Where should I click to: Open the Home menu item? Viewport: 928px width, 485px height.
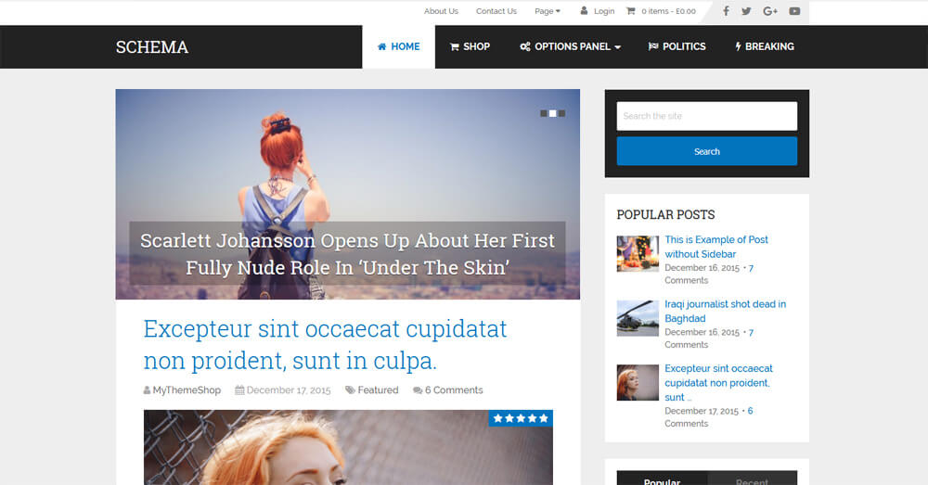click(x=398, y=46)
